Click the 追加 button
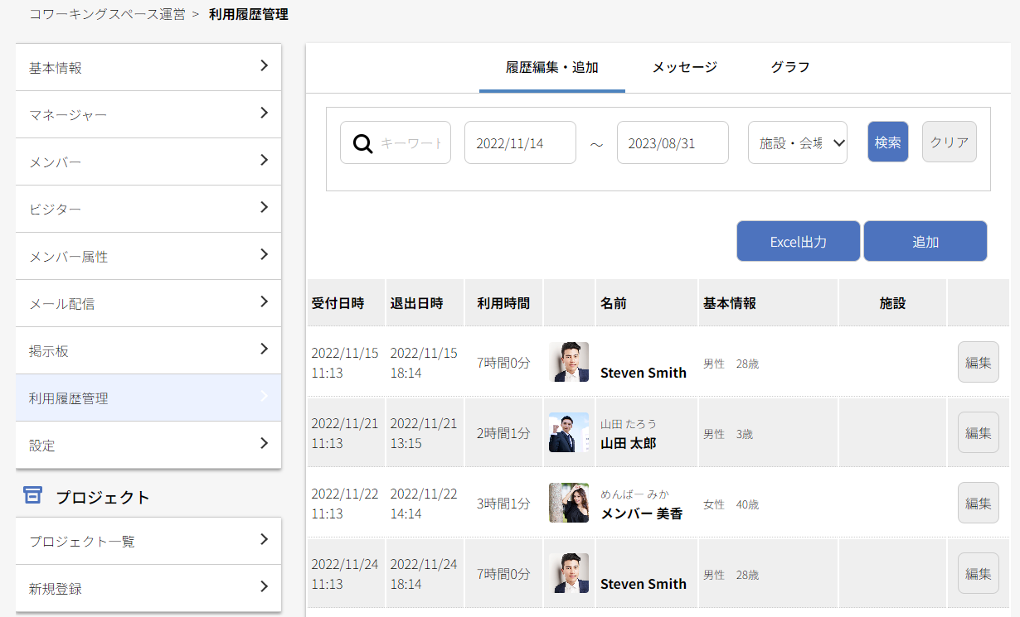 click(x=925, y=241)
